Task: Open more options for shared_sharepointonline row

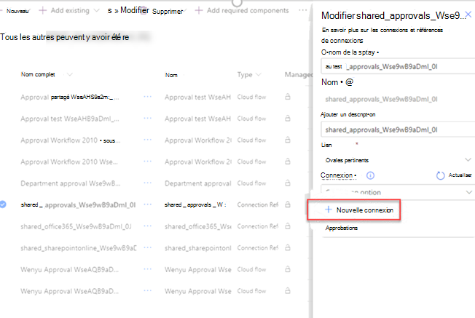Action: tap(148, 247)
